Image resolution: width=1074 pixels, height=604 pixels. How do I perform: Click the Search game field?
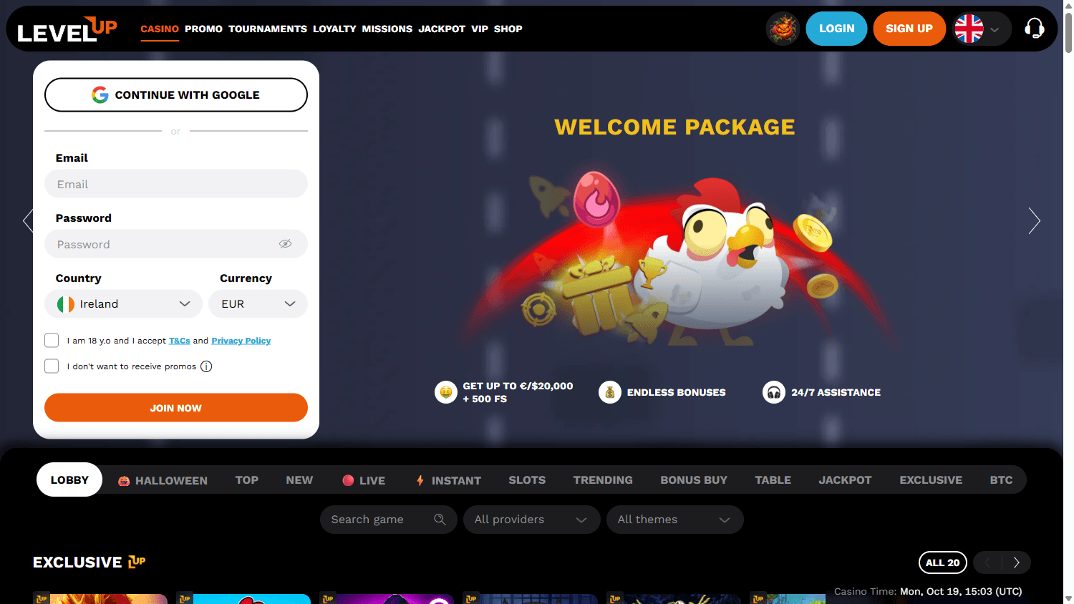pos(388,520)
